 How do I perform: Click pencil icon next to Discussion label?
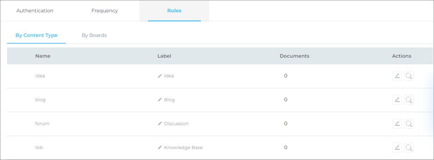(160, 124)
